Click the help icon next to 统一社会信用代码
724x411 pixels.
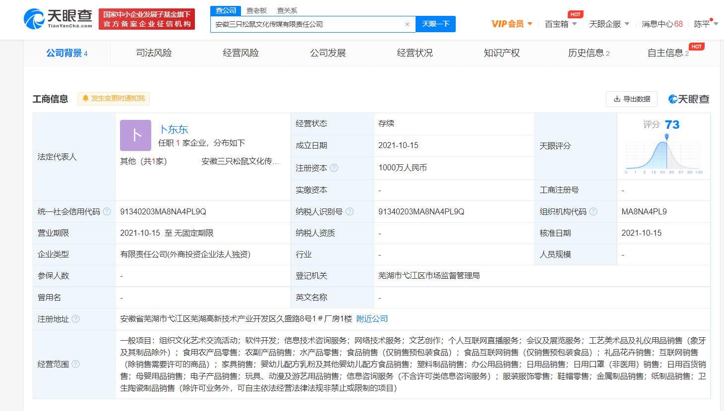(107, 211)
